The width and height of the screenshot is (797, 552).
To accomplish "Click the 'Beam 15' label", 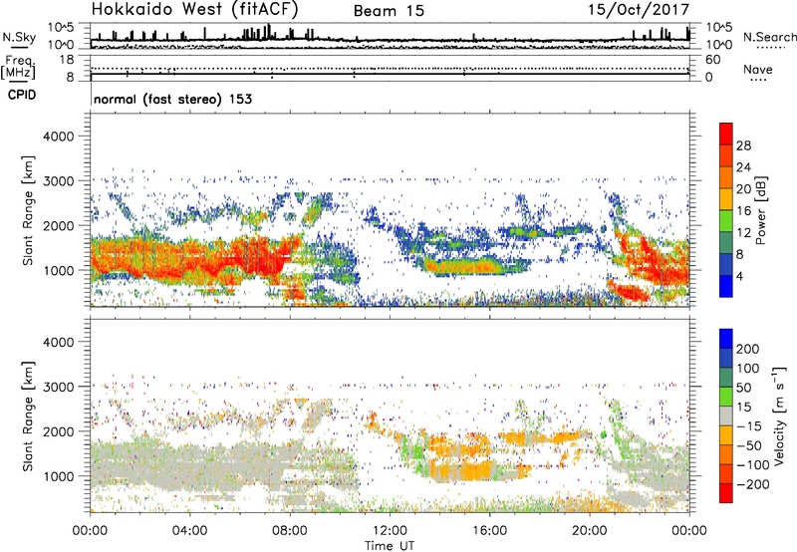I will click(x=389, y=11).
